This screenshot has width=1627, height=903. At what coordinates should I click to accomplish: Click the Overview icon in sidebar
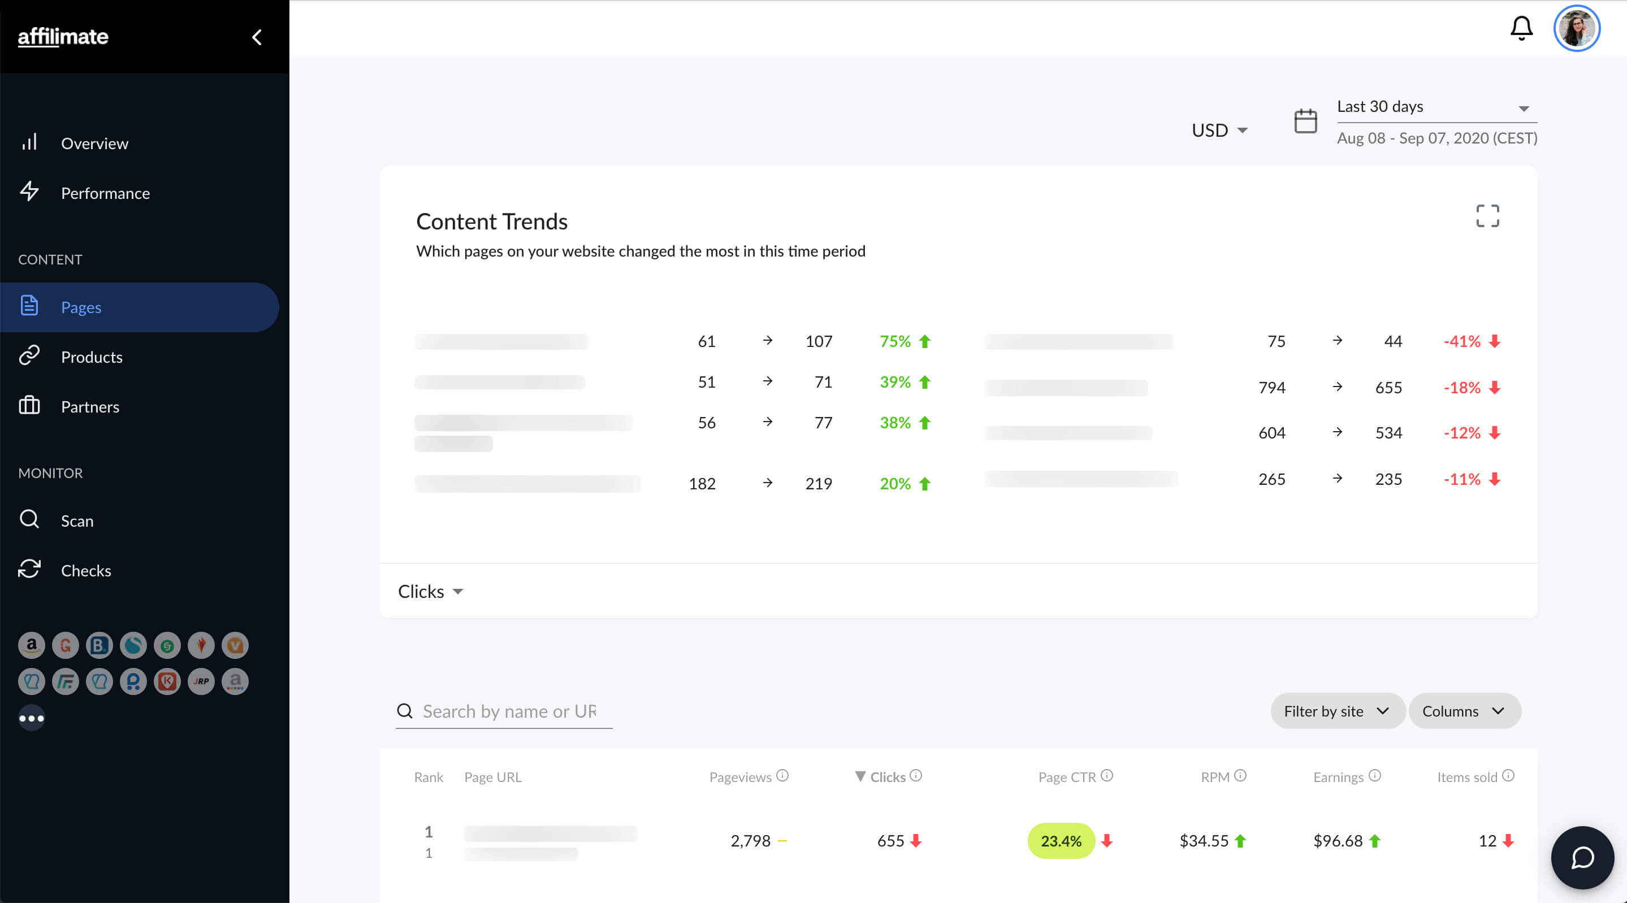29,141
